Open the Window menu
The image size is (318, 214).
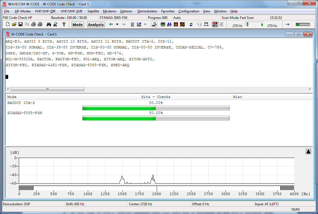click(x=220, y=11)
